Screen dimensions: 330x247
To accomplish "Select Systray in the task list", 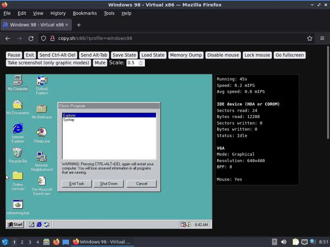I will pyautogui.click(x=109, y=120).
